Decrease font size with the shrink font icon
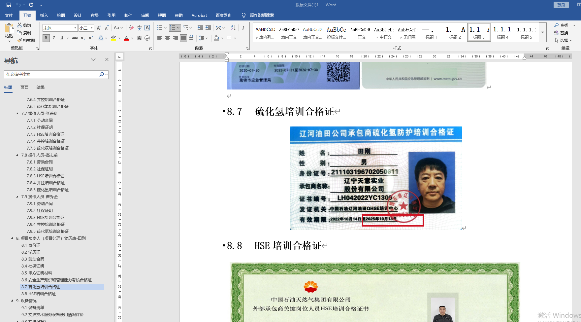581x322 pixels. pyautogui.click(x=107, y=28)
